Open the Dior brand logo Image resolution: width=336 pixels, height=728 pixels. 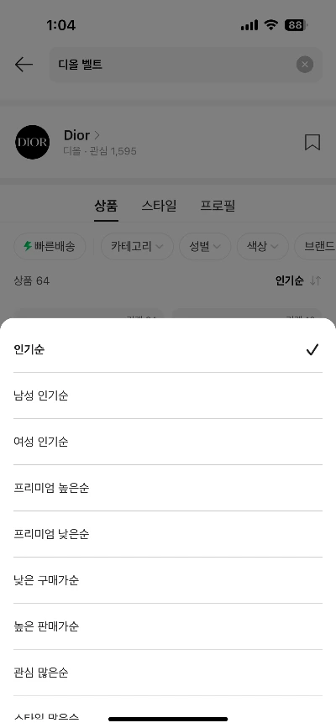pyautogui.click(x=32, y=142)
